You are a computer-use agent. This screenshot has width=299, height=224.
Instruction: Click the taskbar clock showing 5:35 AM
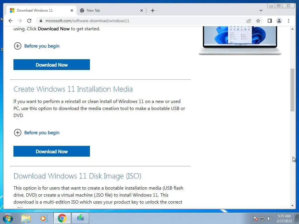point(284,218)
